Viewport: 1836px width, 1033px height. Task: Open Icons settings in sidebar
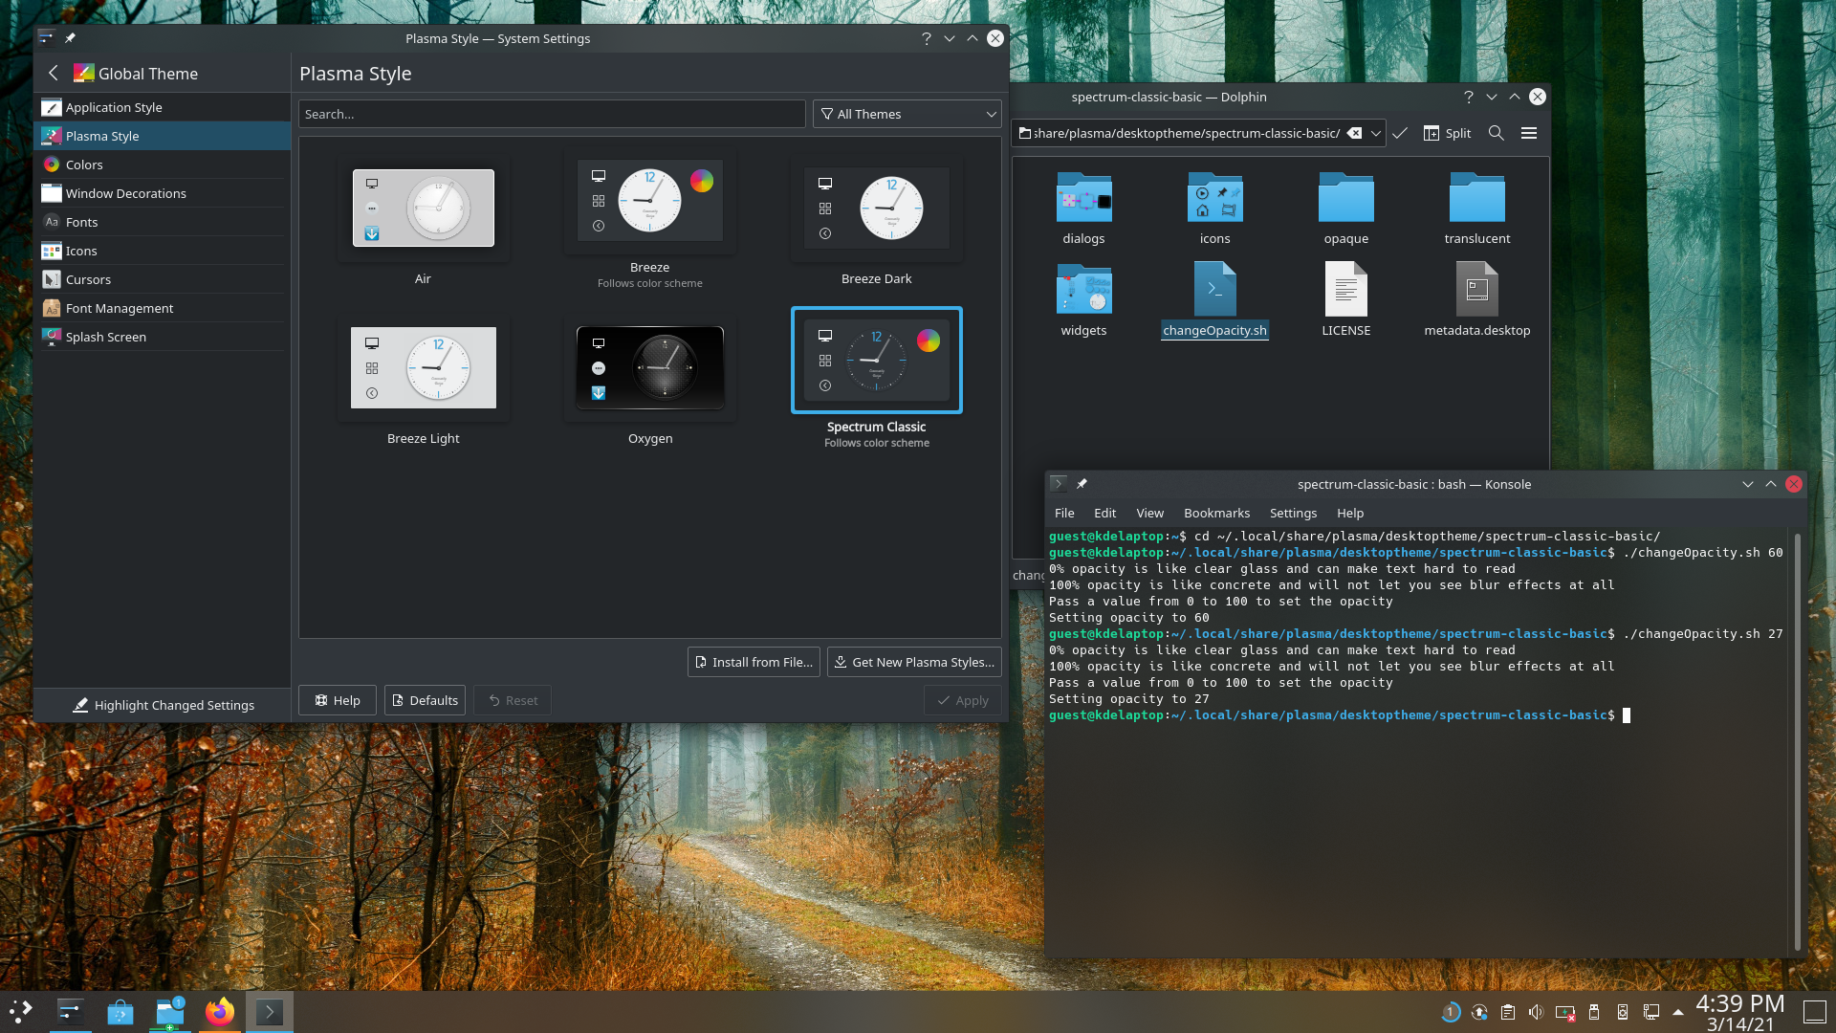click(162, 251)
